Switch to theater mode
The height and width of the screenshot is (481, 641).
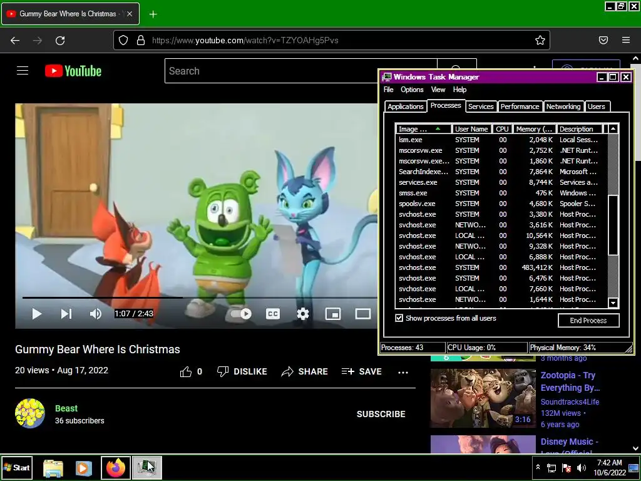(362, 314)
